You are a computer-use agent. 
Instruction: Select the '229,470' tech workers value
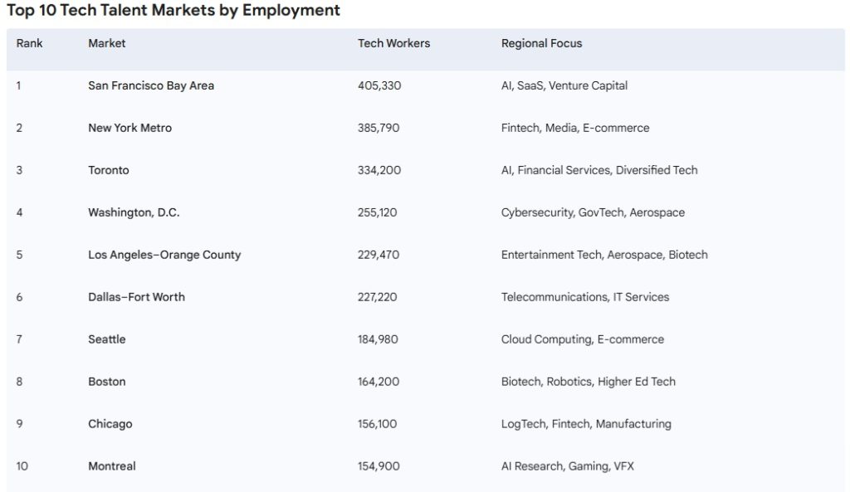pos(379,255)
